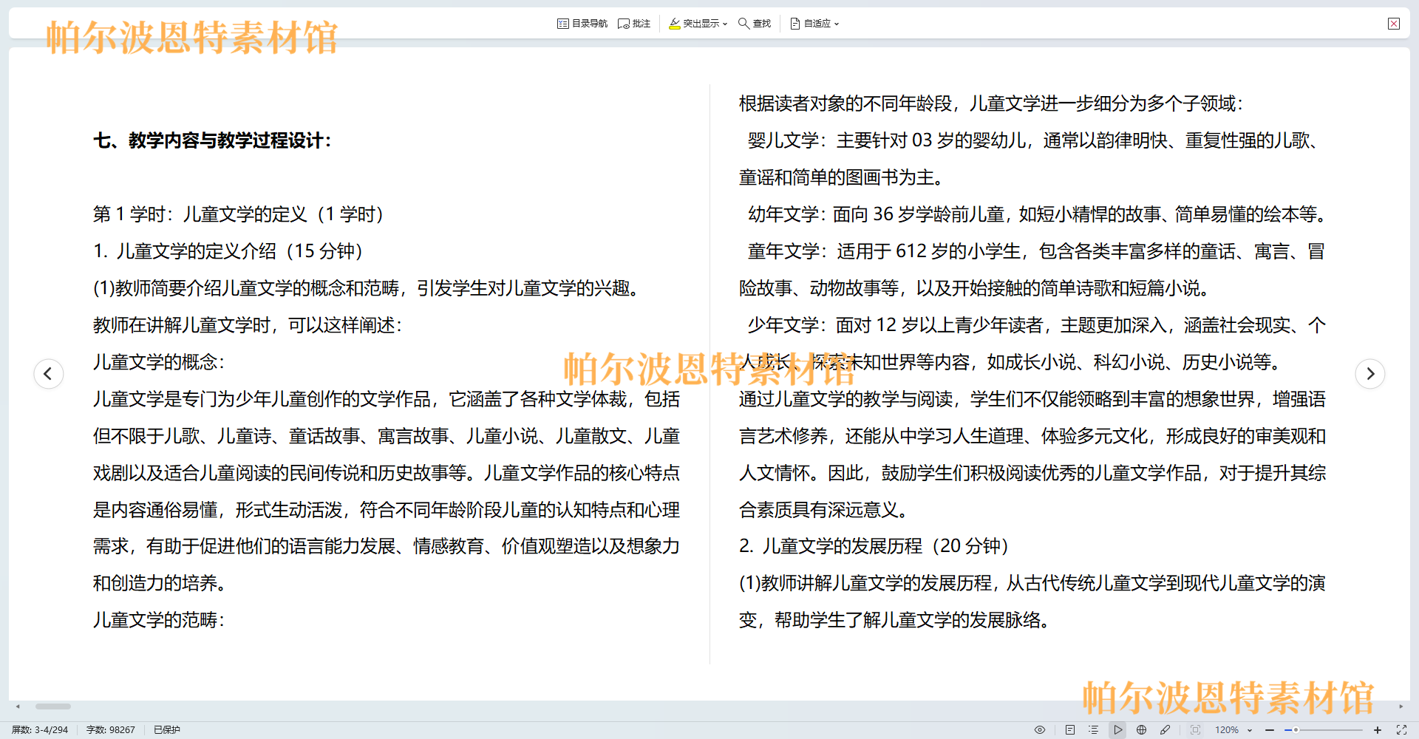Click the 已保护 protection status
This screenshot has height=739, width=1419.
click(x=167, y=729)
